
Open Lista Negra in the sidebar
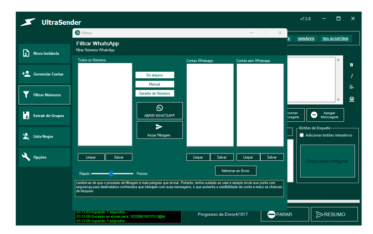[x=44, y=136]
